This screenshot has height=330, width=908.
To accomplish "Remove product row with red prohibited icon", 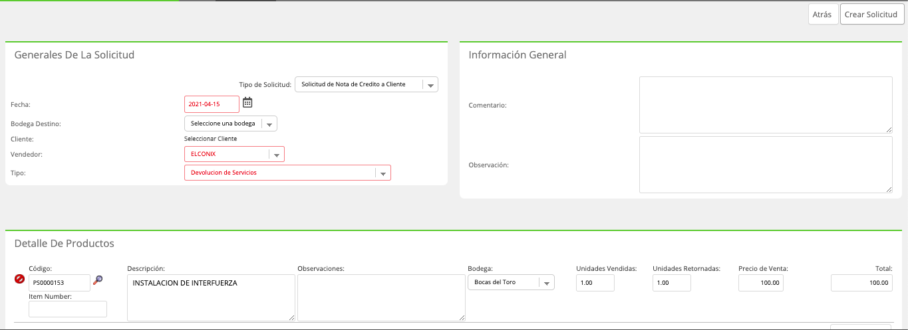I will pos(19,279).
